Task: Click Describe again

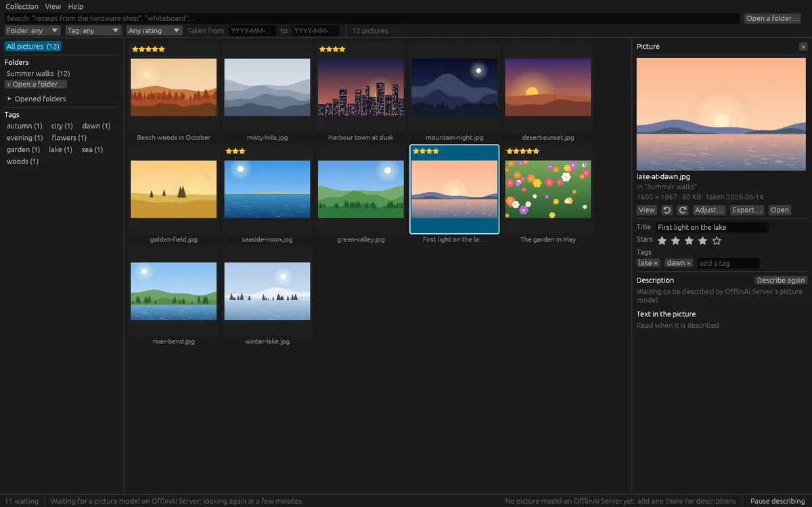Action: (x=781, y=280)
